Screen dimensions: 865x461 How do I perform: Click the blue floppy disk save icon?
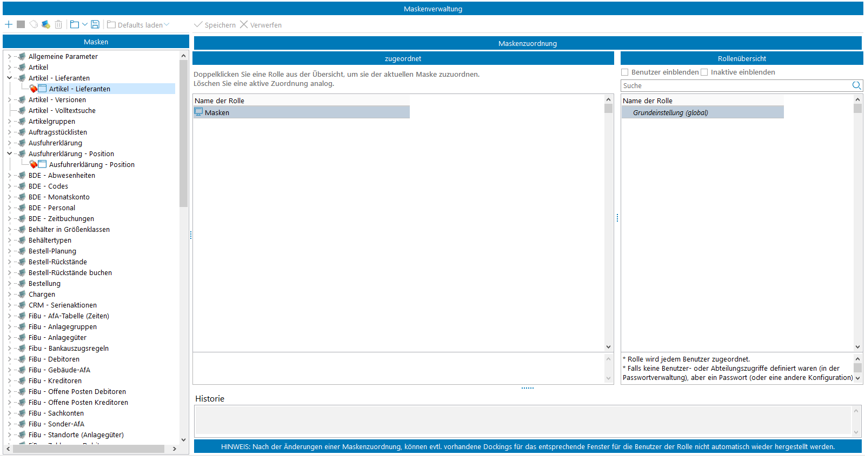[95, 25]
